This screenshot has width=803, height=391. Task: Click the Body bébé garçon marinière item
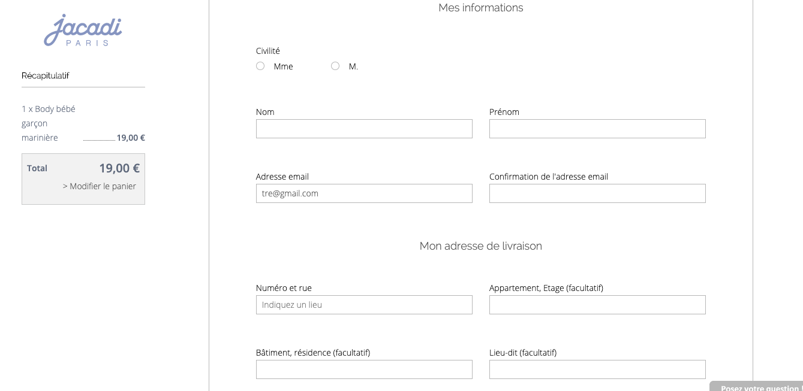tap(49, 123)
